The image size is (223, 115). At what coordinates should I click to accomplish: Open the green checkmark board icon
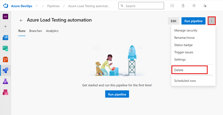pyautogui.click(x=5, y=48)
